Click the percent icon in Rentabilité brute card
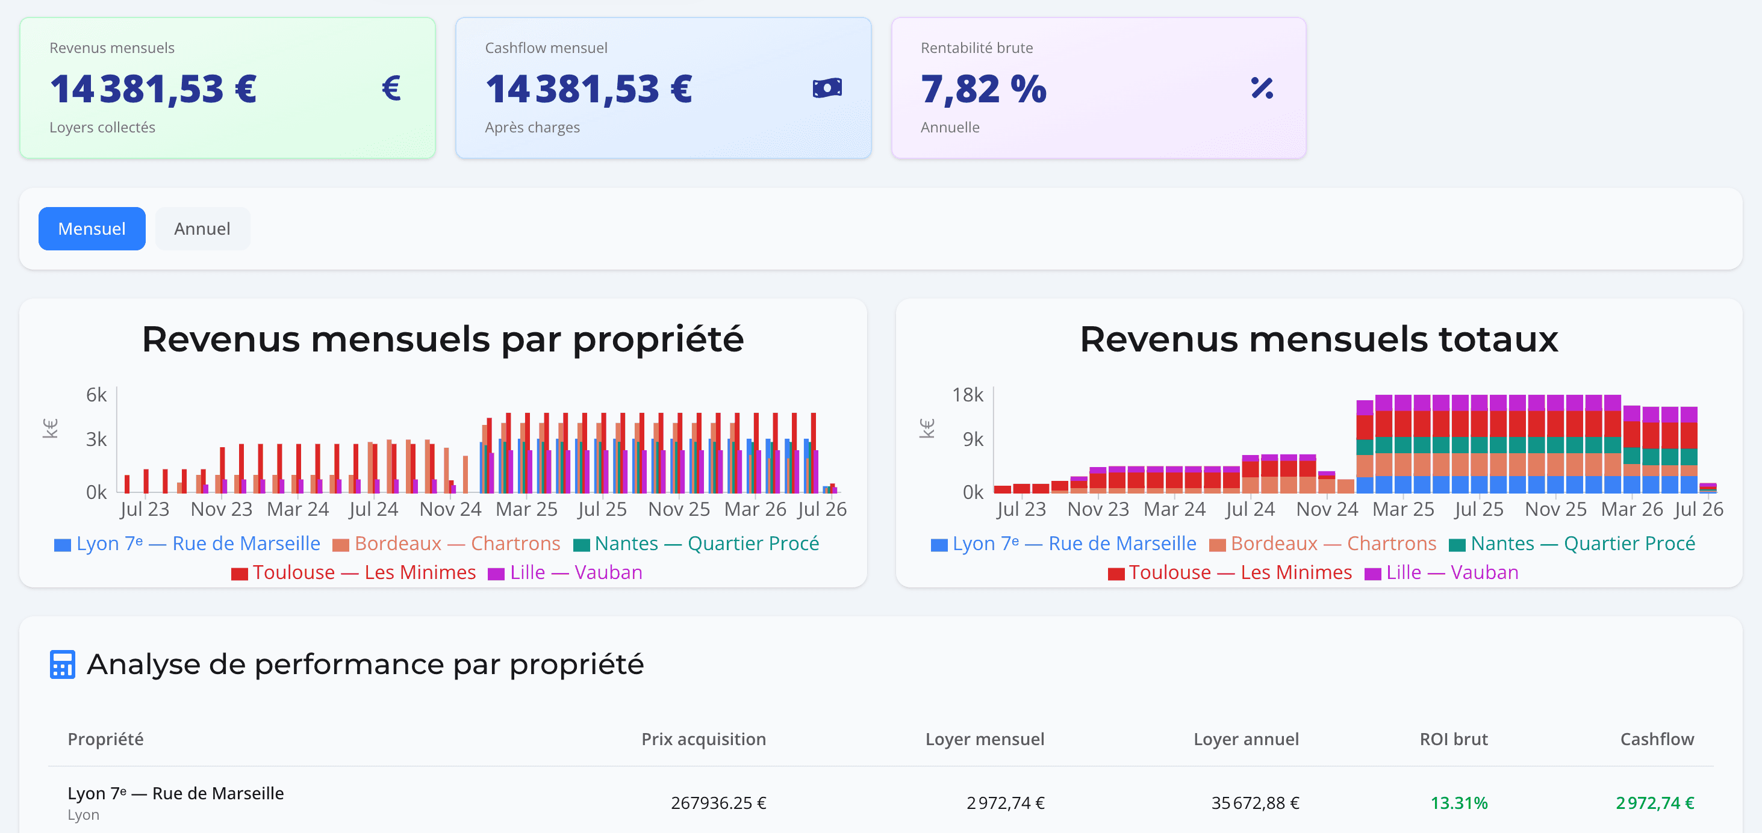Screen dimensions: 1762x833 coord(1262,88)
